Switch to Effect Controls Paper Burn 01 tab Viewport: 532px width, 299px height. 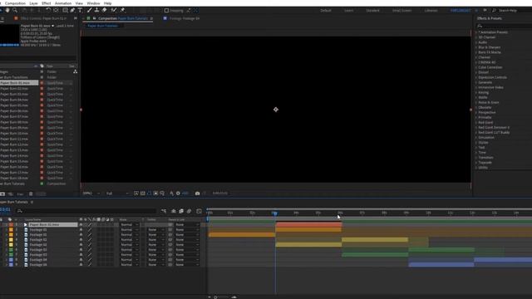coord(43,18)
